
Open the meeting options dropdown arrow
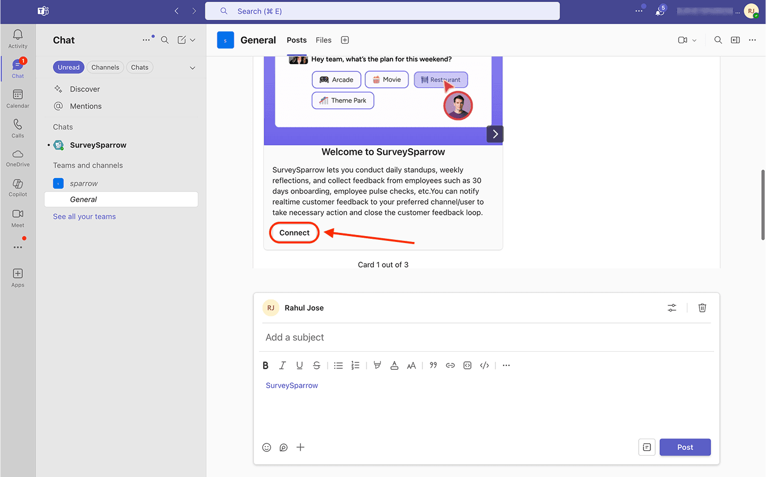(x=694, y=40)
